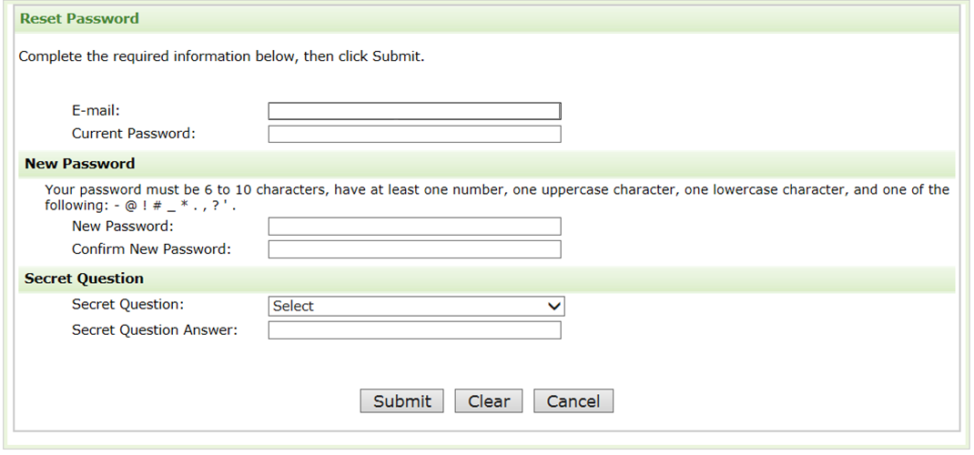Screen dimensions: 974x455
Task: Hit the Cancel button
Action: pos(573,401)
